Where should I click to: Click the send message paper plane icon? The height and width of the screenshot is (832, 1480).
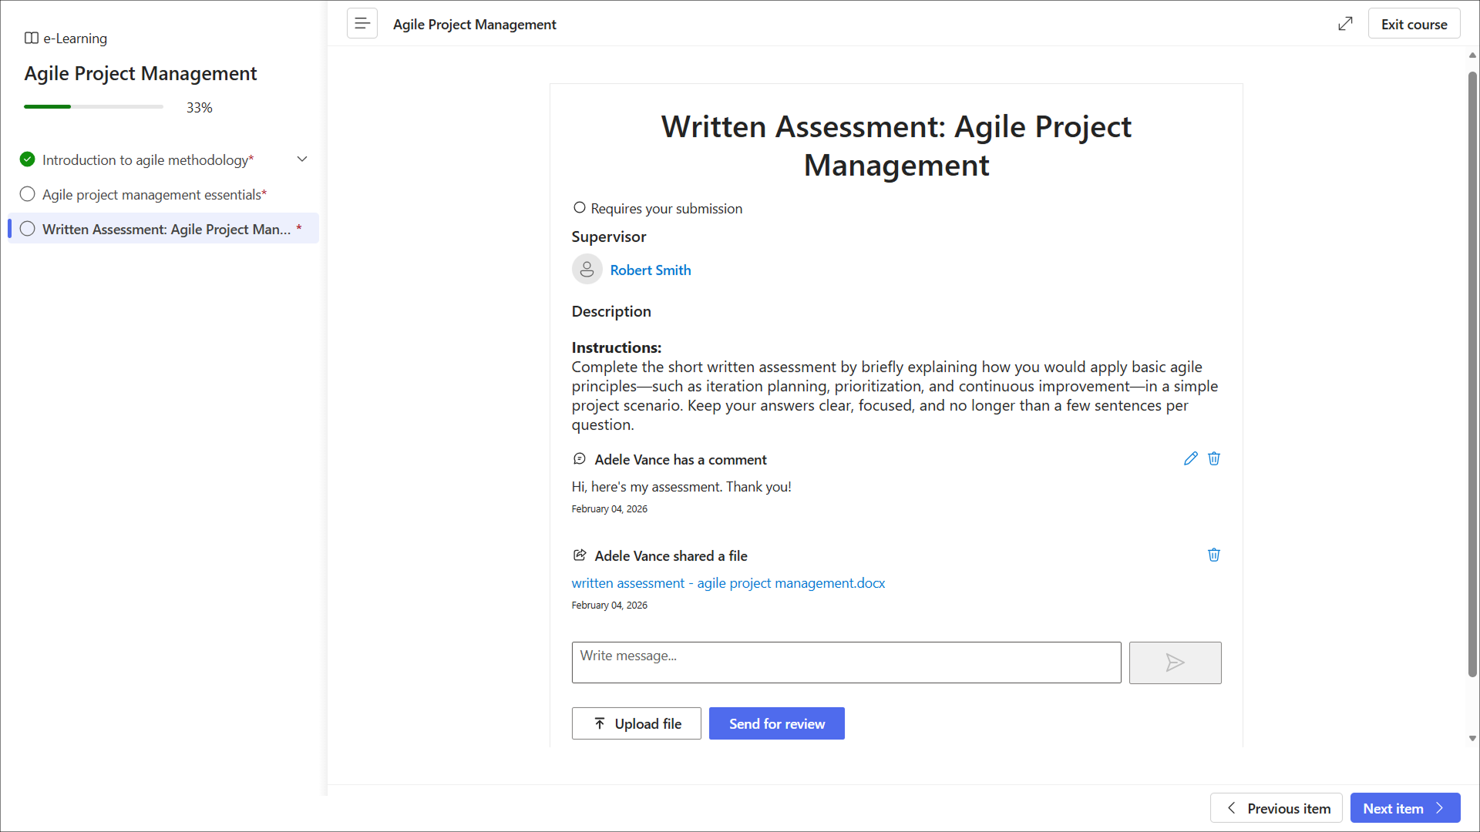click(x=1175, y=663)
